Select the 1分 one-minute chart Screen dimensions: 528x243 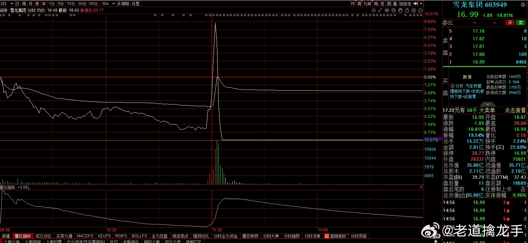pyautogui.click(x=52, y=4)
